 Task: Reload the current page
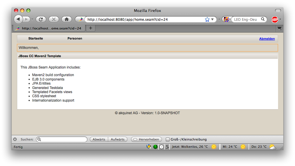coord(41,19)
